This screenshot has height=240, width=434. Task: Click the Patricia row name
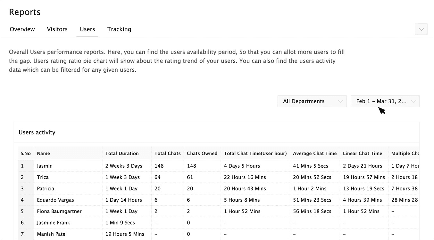[46, 189]
